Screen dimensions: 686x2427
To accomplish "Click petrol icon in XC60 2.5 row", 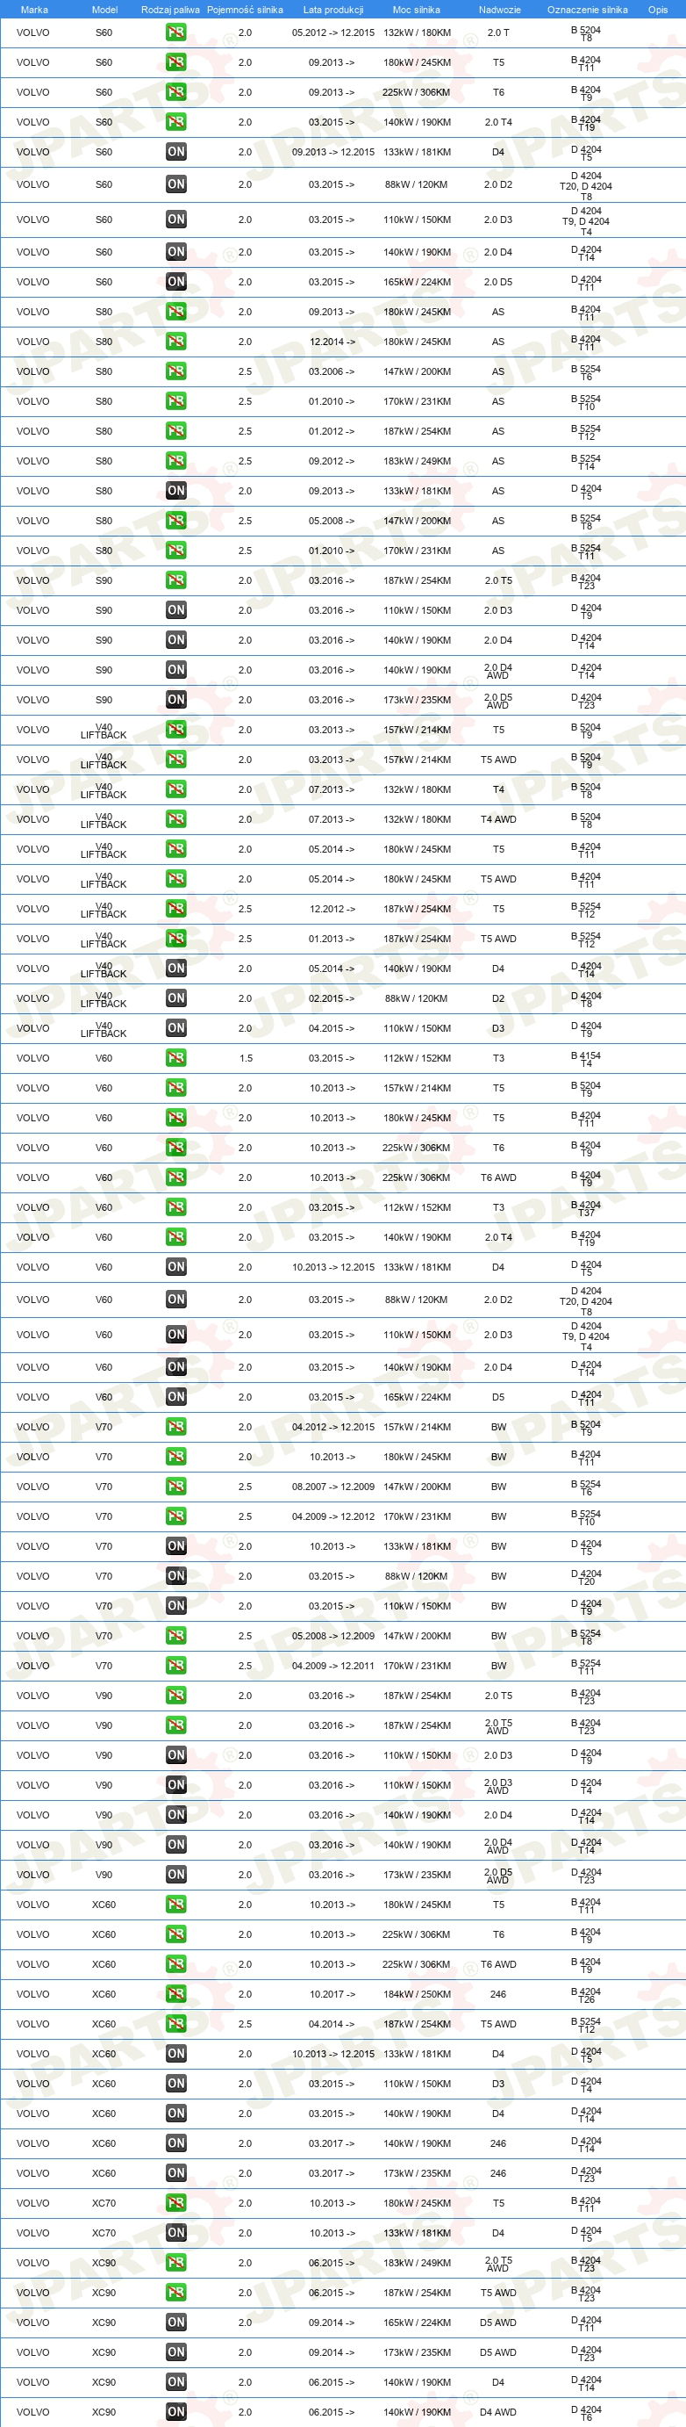I will click(176, 2025).
